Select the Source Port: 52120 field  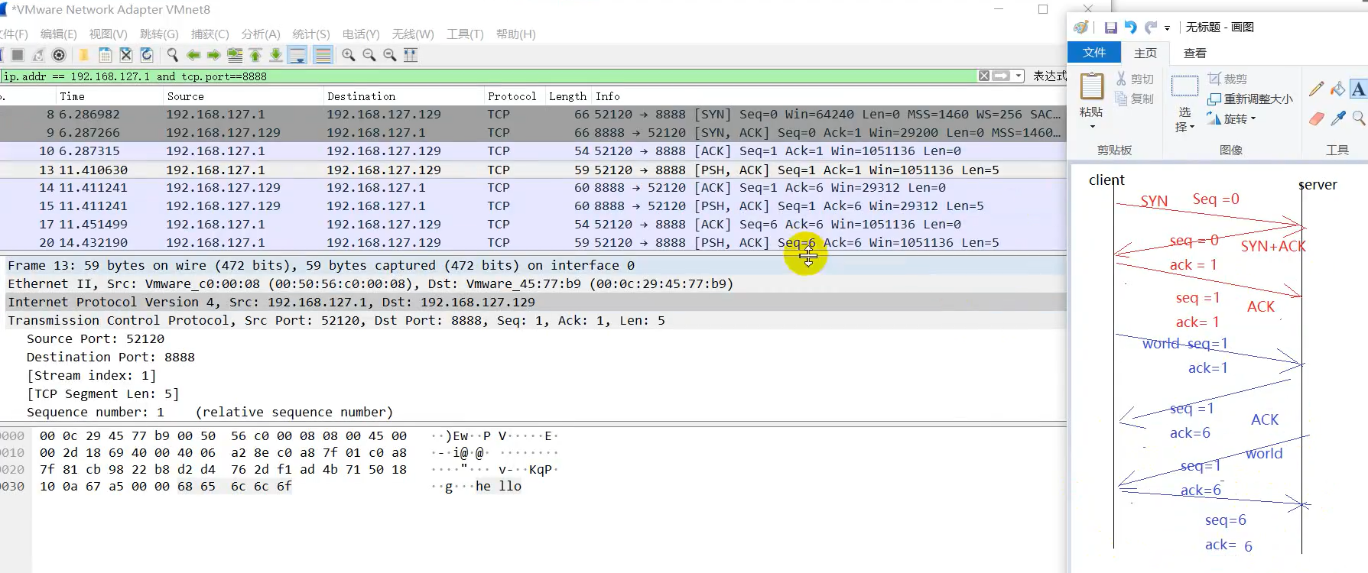tap(96, 338)
